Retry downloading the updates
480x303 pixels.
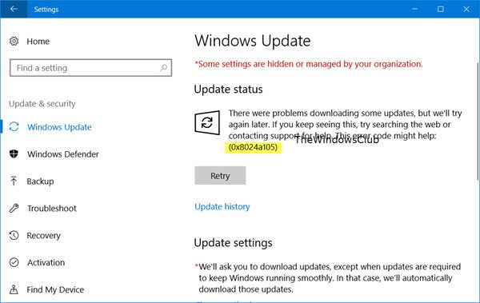click(x=220, y=176)
